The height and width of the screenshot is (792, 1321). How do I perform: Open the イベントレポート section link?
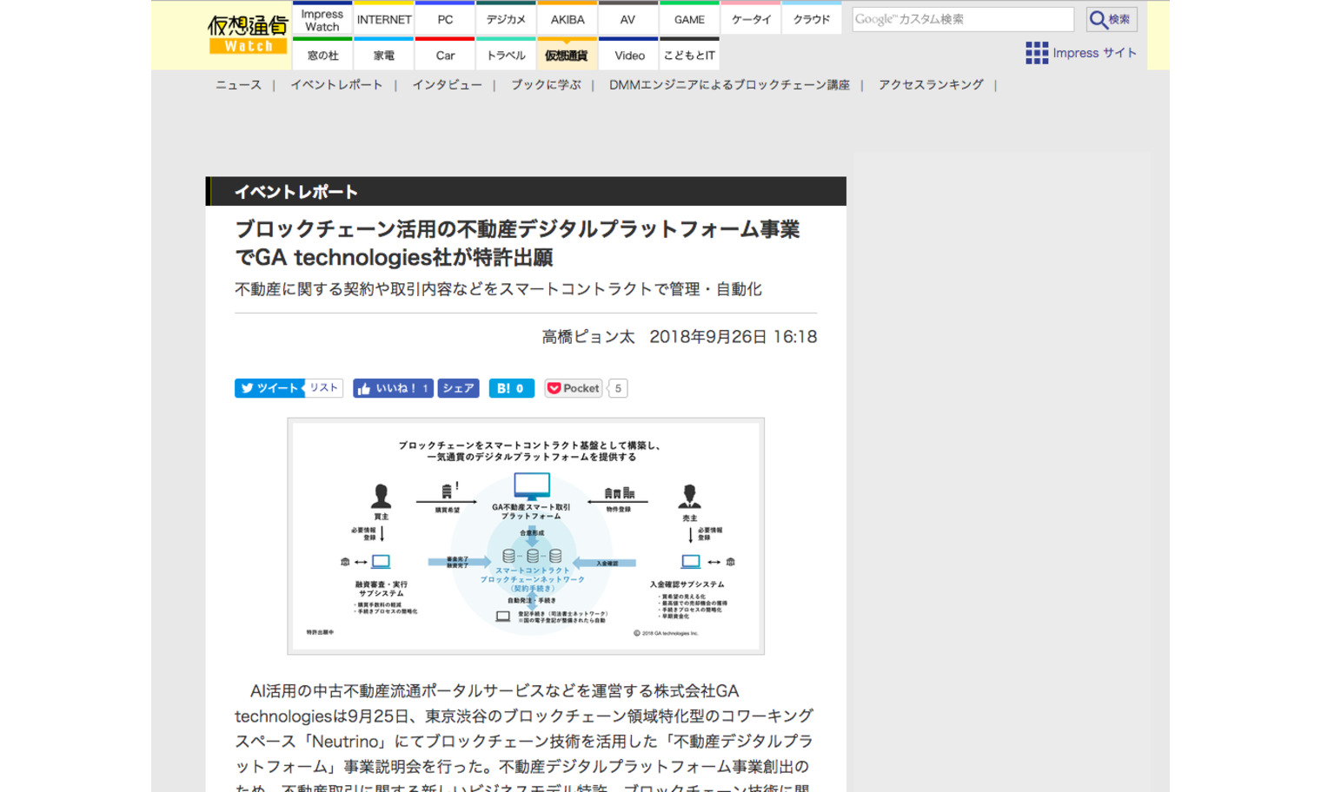click(337, 84)
